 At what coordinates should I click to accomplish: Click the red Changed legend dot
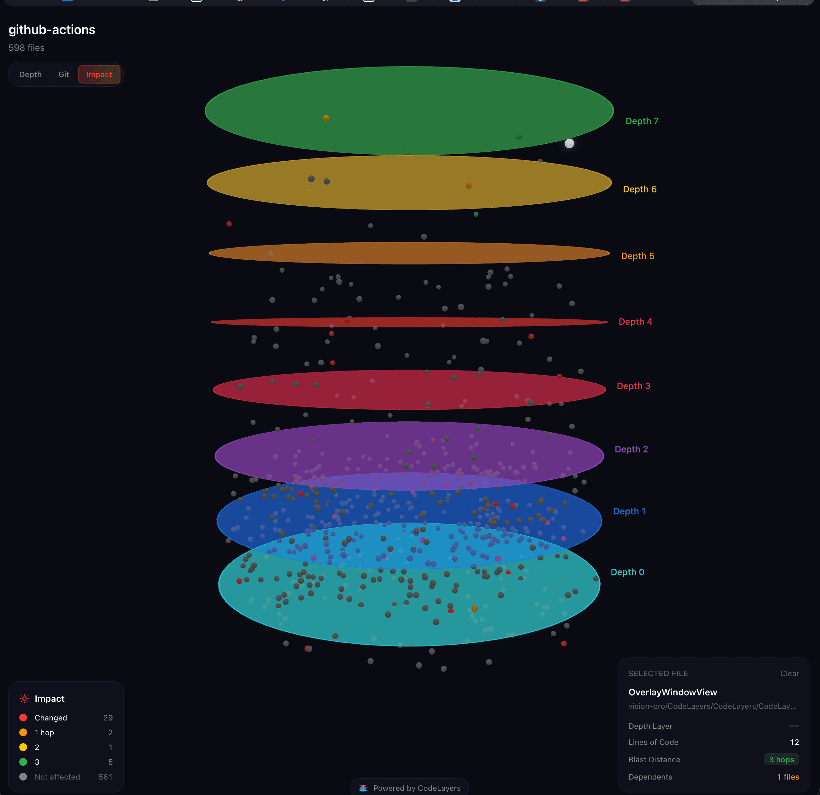pyautogui.click(x=23, y=717)
